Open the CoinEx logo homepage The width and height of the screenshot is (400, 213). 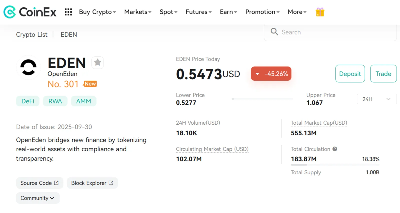(30, 12)
